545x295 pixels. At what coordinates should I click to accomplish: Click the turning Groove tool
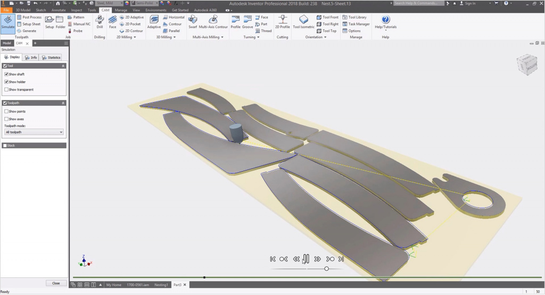pos(247,22)
